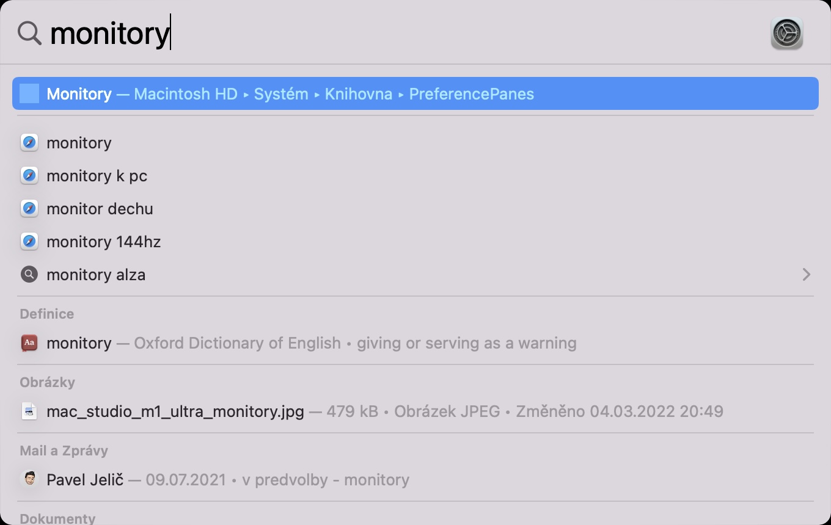Choose the "monitory k pc" suggestion
This screenshot has width=831, height=525.
coord(97,176)
